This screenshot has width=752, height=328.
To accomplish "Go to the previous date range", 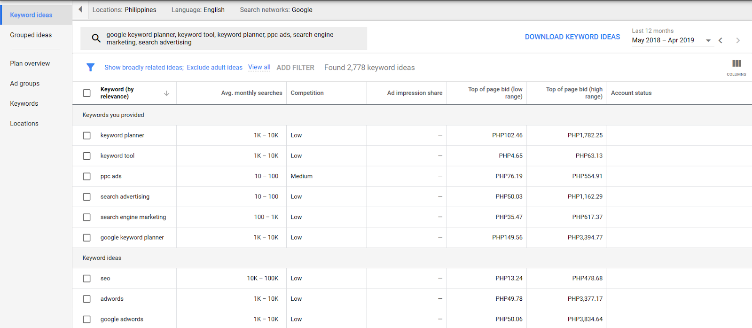I will point(721,40).
